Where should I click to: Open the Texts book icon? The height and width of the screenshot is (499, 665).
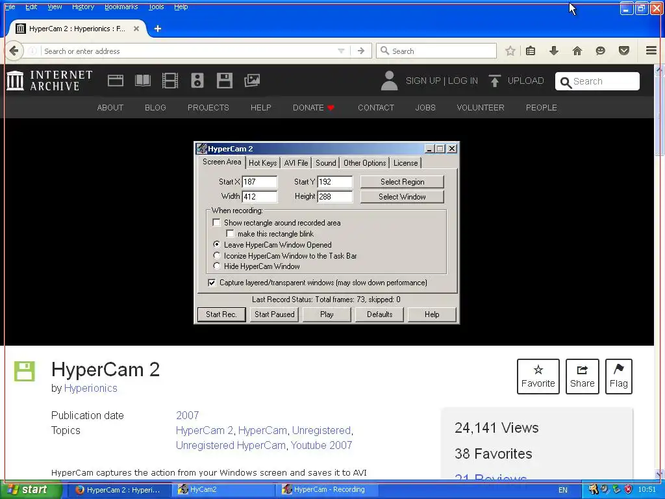pyautogui.click(x=142, y=81)
